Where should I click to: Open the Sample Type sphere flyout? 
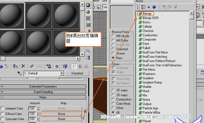click(88, 5)
